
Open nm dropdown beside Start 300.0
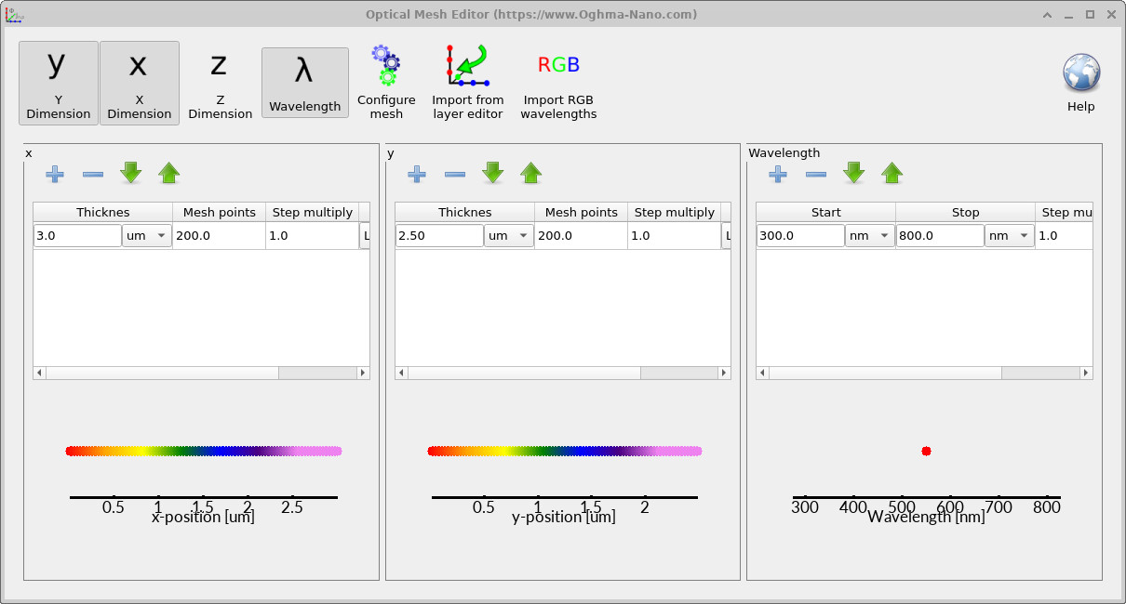coord(870,236)
